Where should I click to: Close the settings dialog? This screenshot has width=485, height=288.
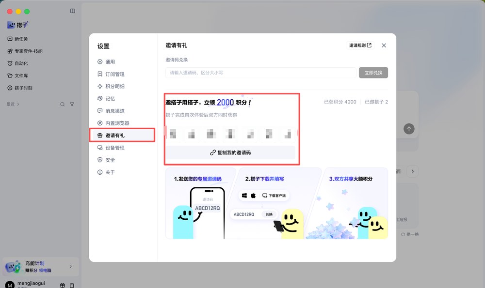click(384, 45)
